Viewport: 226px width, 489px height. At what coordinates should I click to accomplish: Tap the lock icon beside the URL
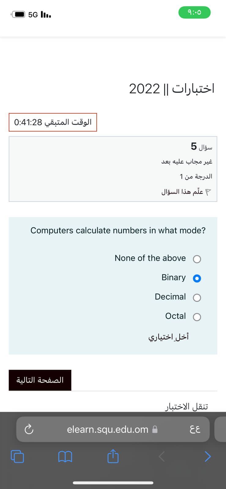point(155,429)
